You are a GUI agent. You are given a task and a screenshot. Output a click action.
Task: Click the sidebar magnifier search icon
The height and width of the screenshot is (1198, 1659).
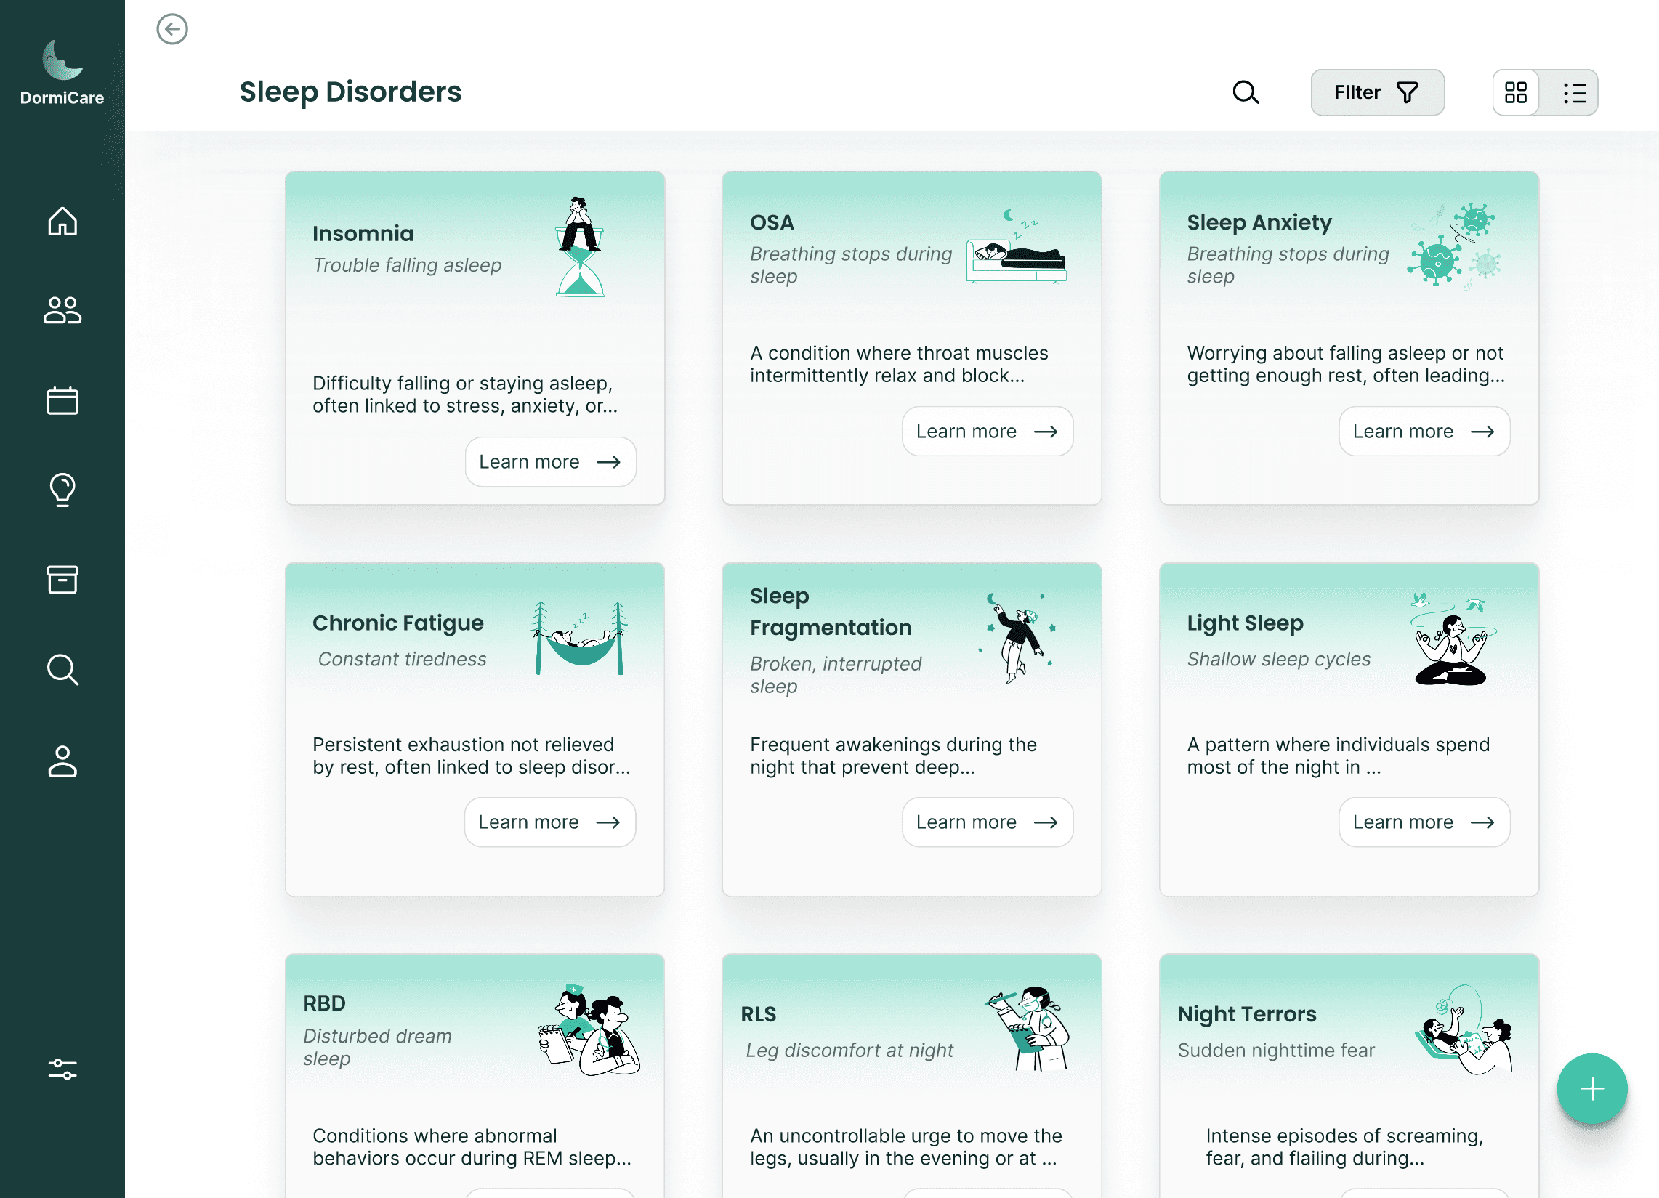coord(62,669)
